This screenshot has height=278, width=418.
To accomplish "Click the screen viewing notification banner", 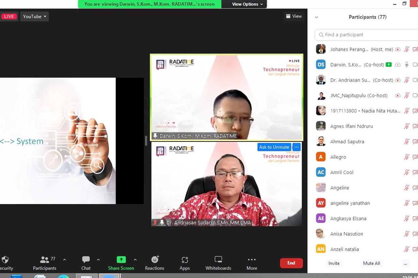I will point(150,4).
